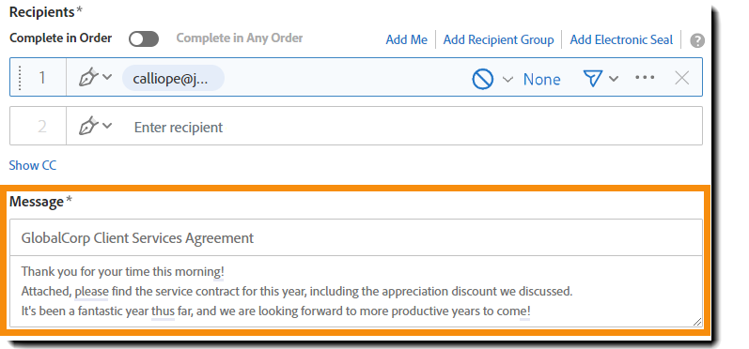Click the signer pen icon for recipient 1
This screenshot has width=749, height=349.
[88, 77]
